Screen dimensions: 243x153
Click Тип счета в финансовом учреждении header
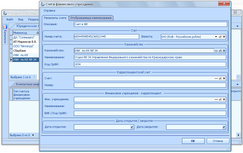26,95
